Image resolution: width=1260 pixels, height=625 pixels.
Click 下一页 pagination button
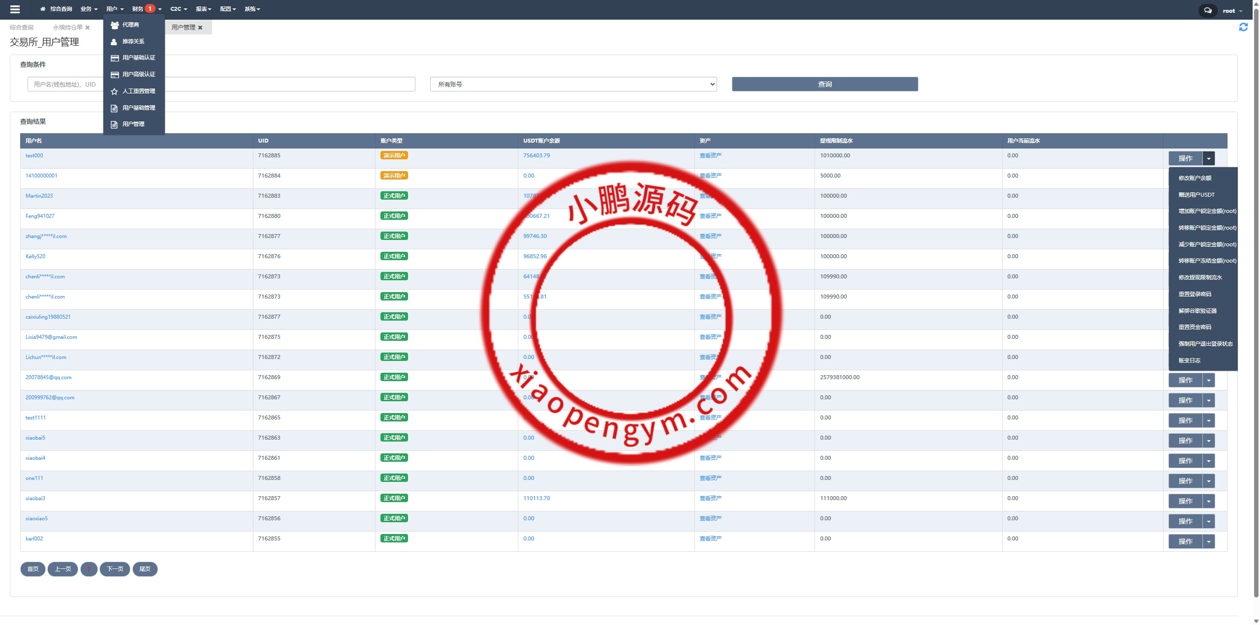[x=115, y=569]
